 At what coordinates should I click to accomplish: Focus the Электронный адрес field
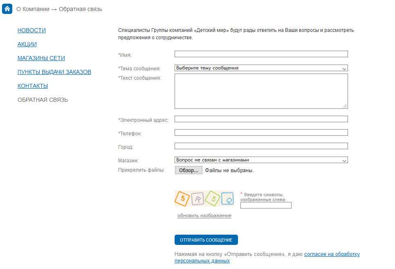[261, 119]
